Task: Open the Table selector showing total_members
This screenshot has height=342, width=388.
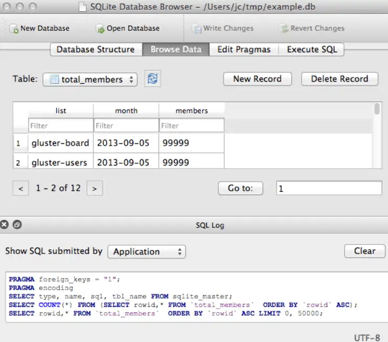Action: [90, 80]
